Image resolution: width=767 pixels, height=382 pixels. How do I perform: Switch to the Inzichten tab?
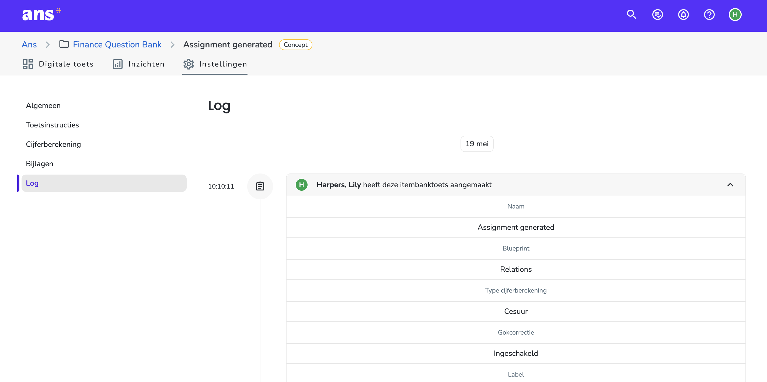pos(138,64)
